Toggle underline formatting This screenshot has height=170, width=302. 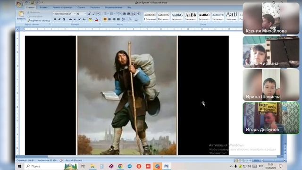pyautogui.click(x=64, y=19)
